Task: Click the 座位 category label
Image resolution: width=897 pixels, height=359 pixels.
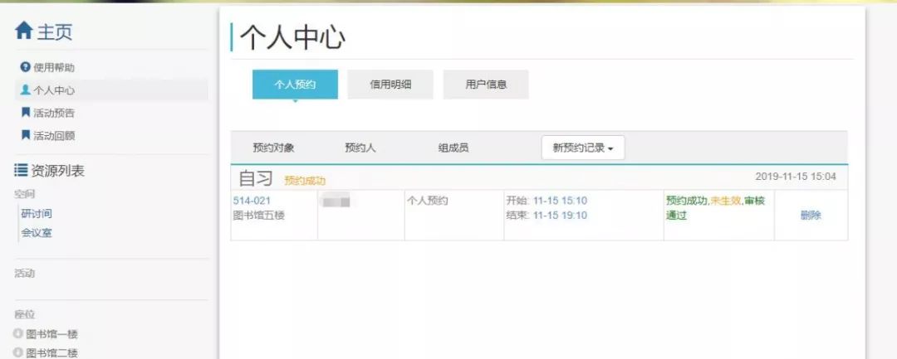Action: (25, 314)
